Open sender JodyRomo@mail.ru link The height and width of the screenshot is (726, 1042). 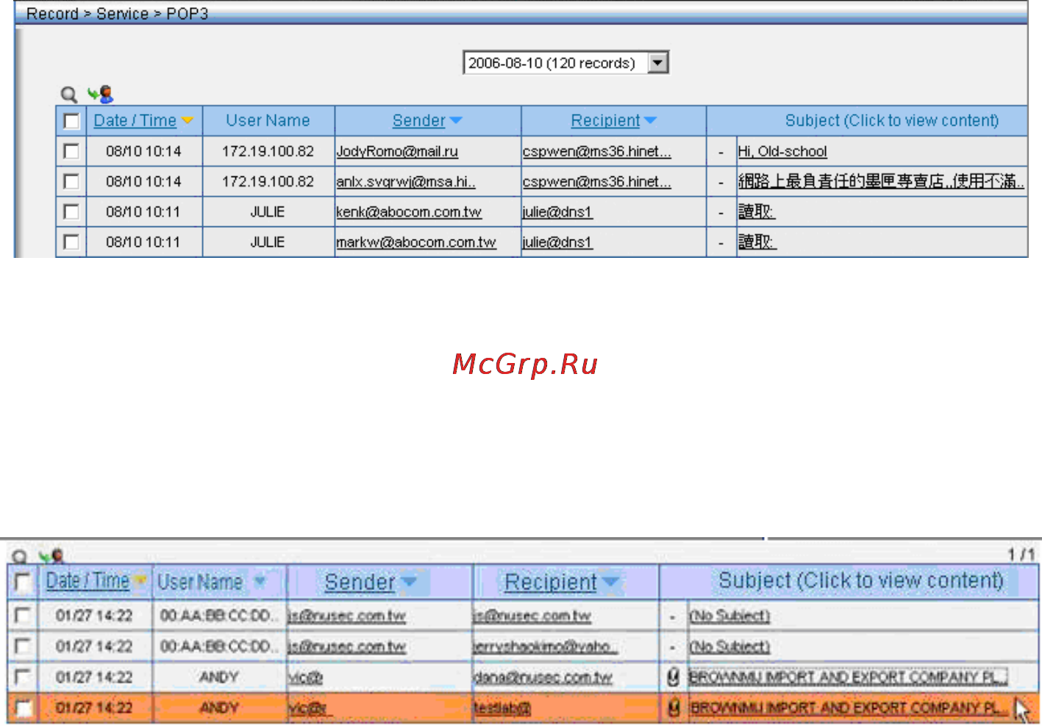397,151
